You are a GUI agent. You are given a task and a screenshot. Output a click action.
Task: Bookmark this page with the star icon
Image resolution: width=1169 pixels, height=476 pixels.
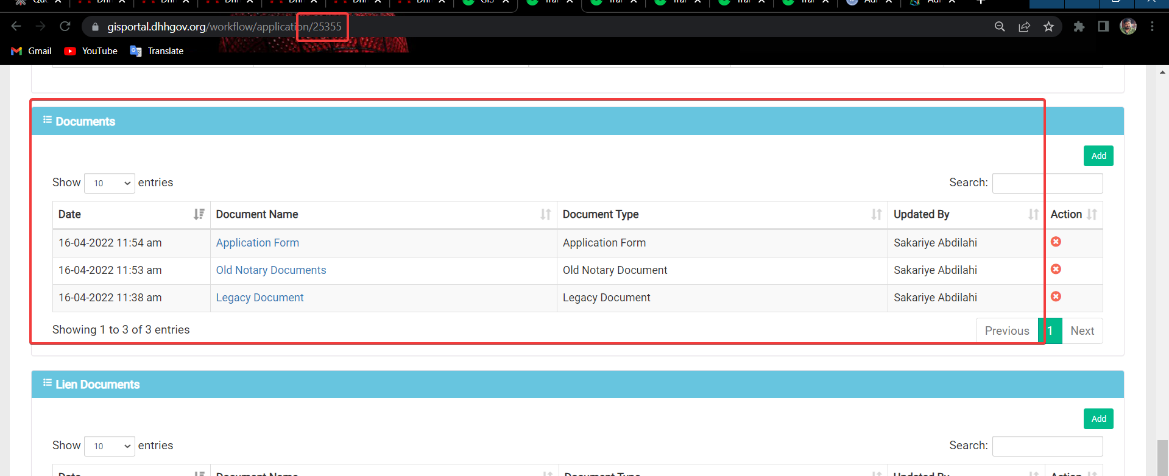click(x=1048, y=27)
